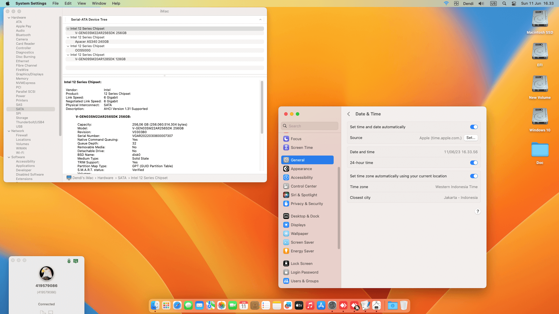
Task: Select the Doc folder on desktop
Action: [x=540, y=150]
